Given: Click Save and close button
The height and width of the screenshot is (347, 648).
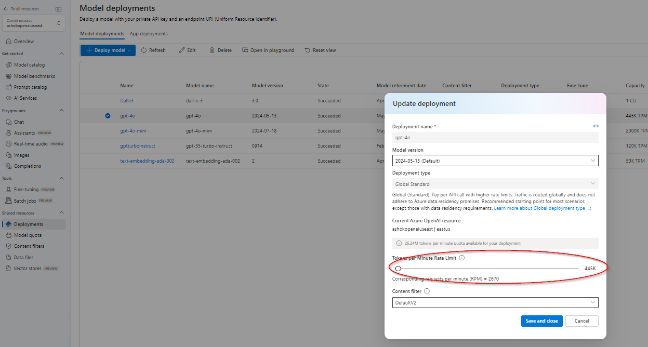Looking at the screenshot, I should 541,321.
